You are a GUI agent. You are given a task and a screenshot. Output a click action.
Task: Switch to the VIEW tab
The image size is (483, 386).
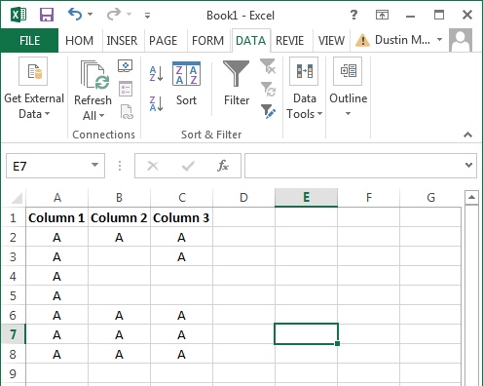(x=331, y=41)
